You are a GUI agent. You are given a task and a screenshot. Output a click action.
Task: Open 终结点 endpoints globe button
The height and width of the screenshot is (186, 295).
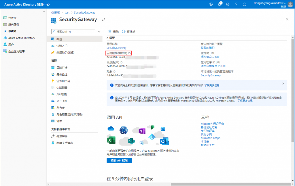pos(128,32)
